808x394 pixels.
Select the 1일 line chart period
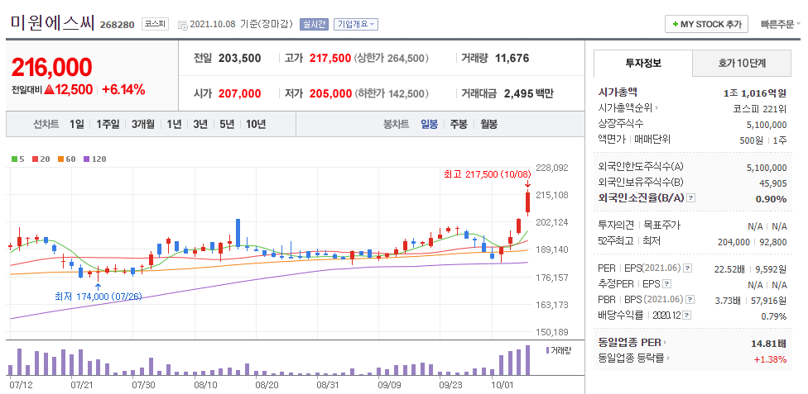[76, 124]
